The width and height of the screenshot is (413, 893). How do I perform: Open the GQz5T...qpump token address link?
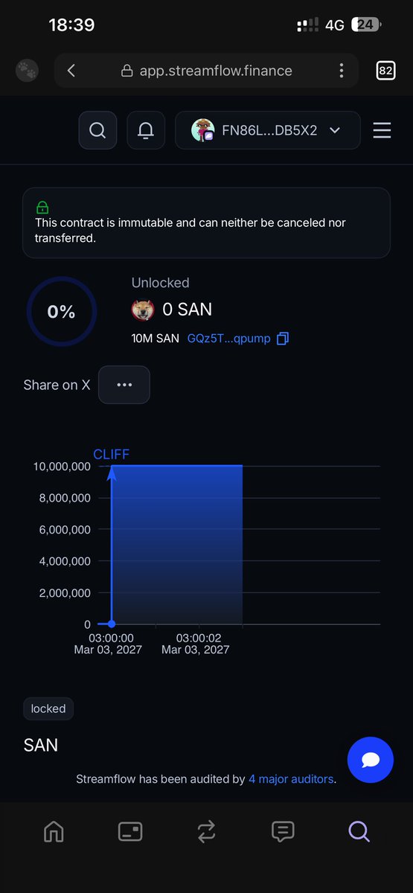[x=228, y=339]
